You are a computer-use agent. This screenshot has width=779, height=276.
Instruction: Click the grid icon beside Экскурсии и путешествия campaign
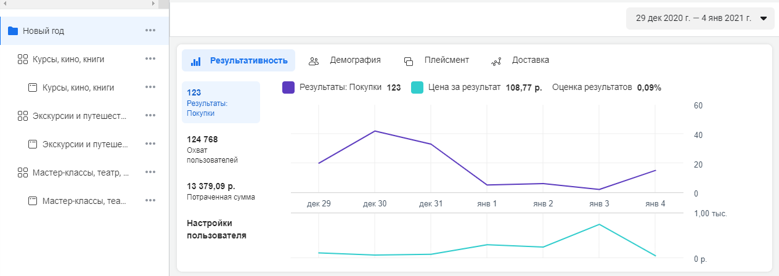[23, 116]
